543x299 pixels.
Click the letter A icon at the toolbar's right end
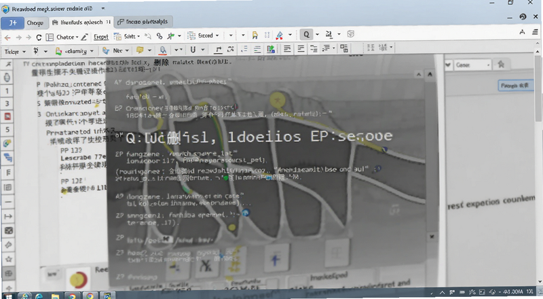pos(522,32)
